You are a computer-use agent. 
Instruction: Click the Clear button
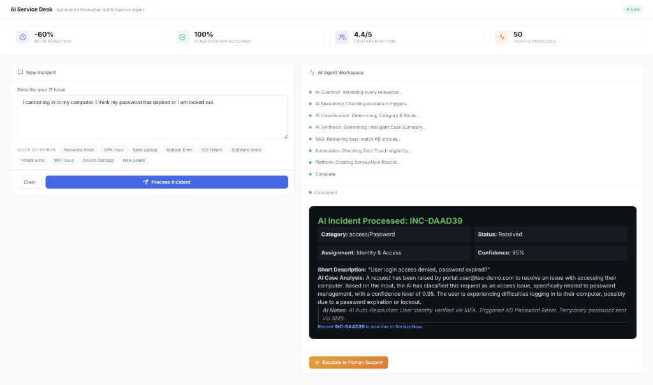click(x=29, y=182)
